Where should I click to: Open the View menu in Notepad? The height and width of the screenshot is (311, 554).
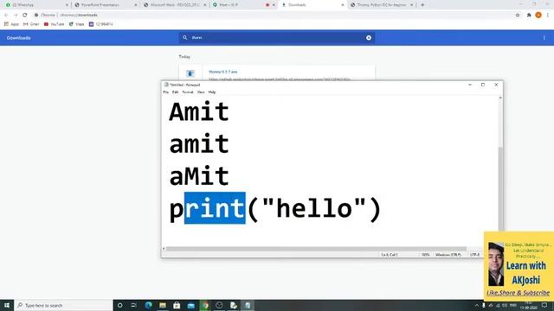tap(201, 92)
